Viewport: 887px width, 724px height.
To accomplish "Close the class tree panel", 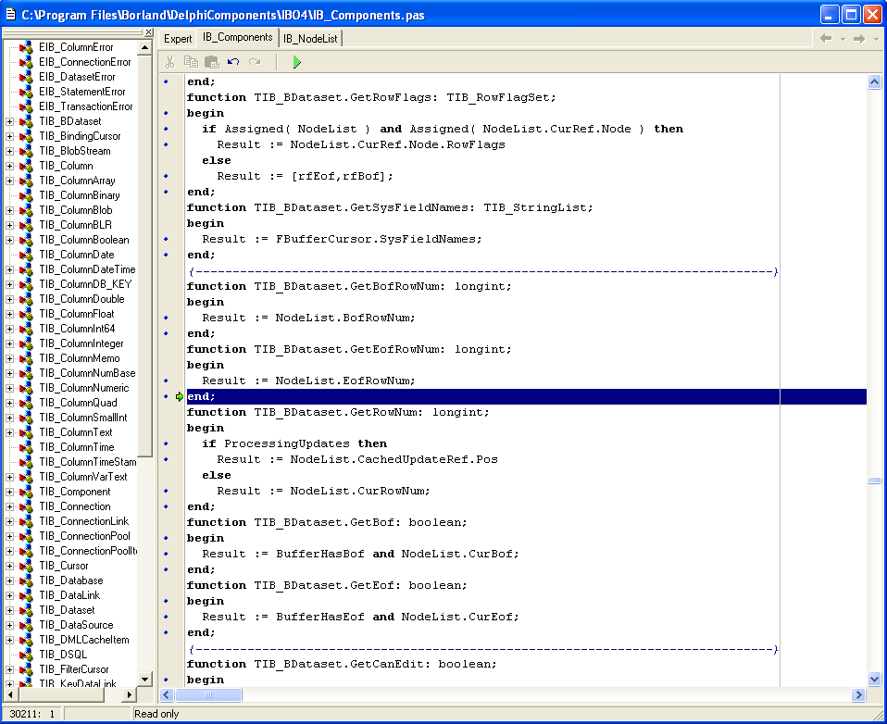I will pyautogui.click(x=148, y=32).
